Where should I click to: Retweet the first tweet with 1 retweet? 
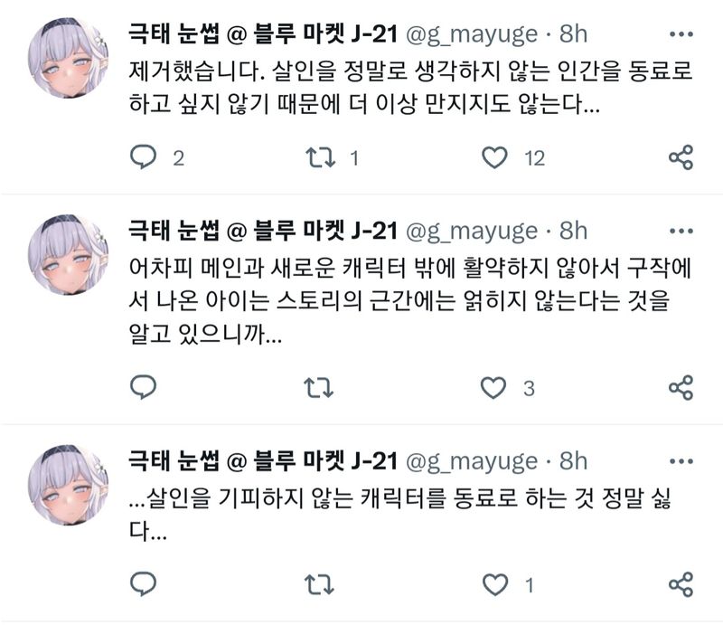coord(320,157)
